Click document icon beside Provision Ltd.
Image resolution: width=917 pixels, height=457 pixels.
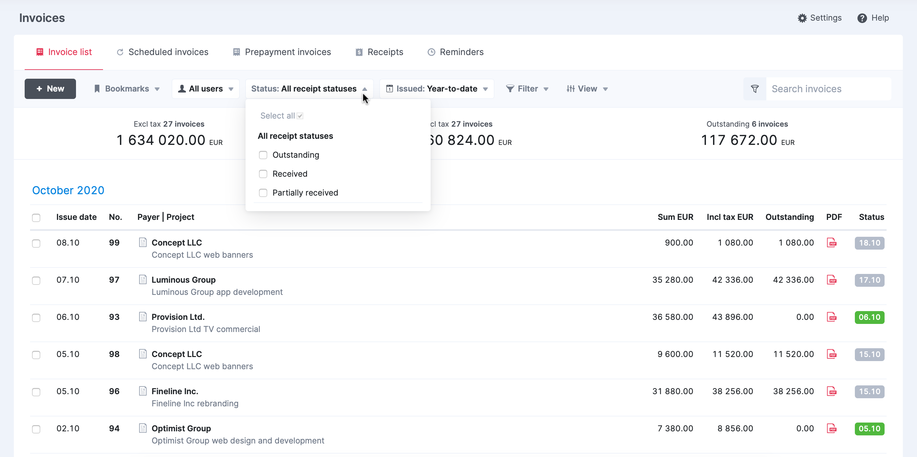click(x=143, y=316)
